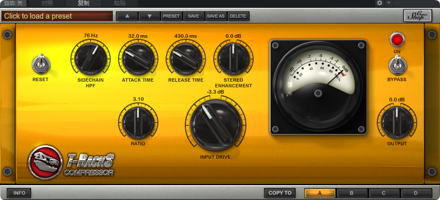Click the 430.0 ms release value
The height and width of the screenshot is (200, 440).
[x=186, y=36]
